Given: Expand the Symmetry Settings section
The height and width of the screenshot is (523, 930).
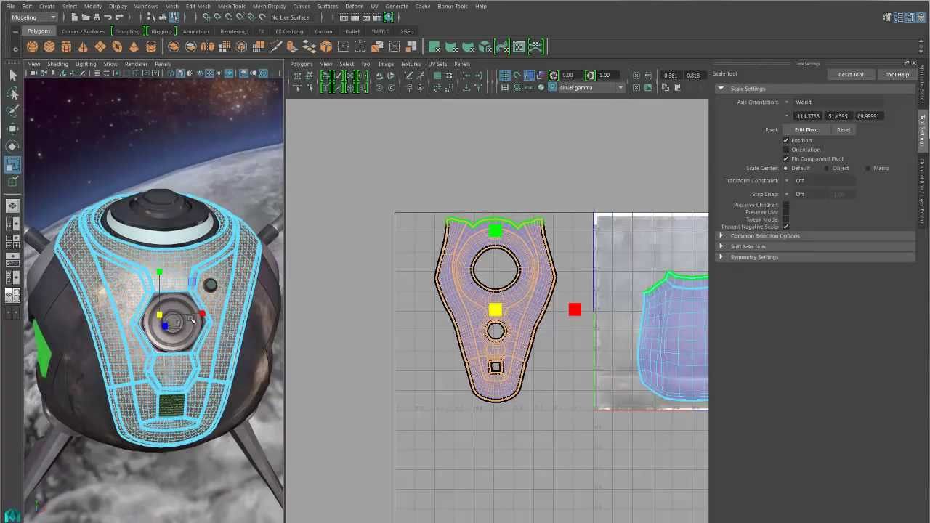Looking at the screenshot, I should pos(815,257).
